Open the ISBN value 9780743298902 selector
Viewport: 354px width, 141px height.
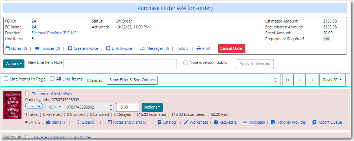89,107
